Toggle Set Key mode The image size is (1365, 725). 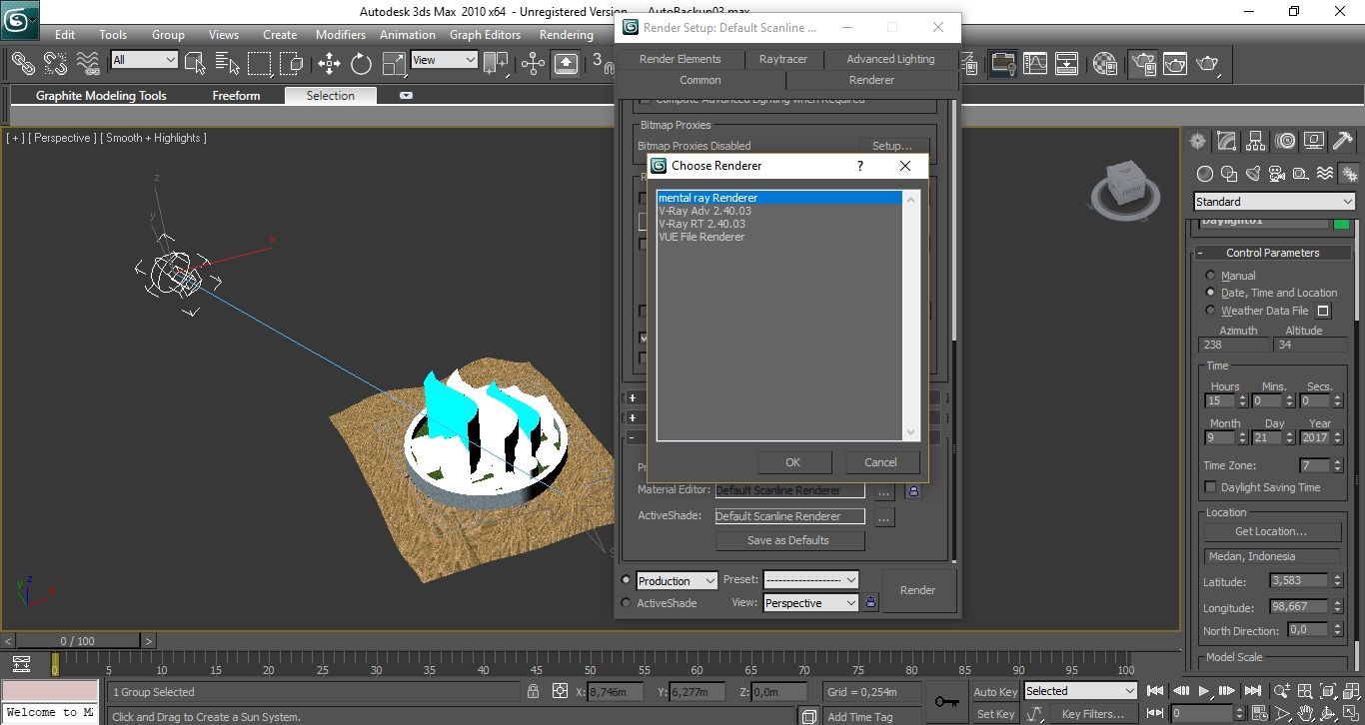click(x=995, y=714)
